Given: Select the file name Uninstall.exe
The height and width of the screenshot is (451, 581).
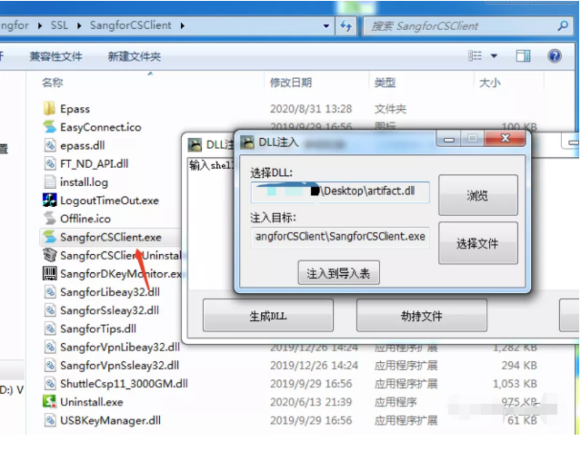Looking at the screenshot, I should tap(92, 402).
